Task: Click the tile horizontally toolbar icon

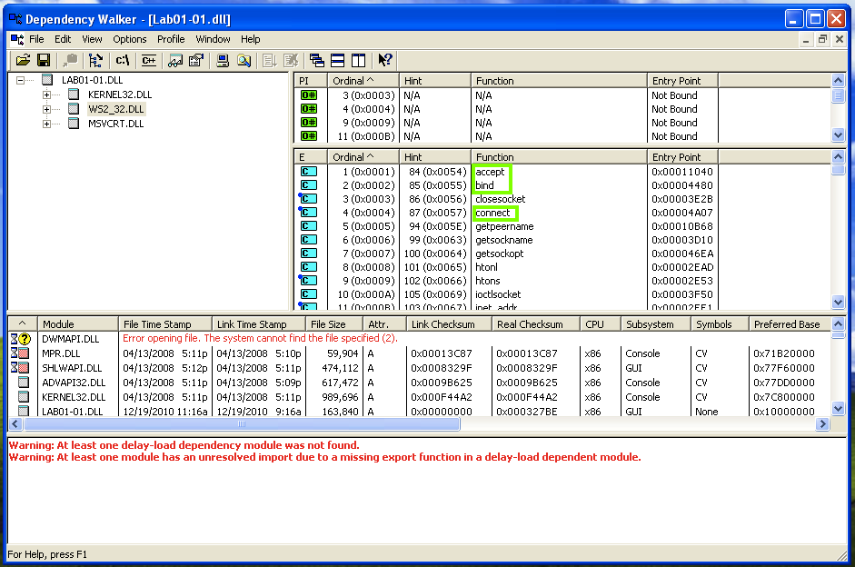Action: click(337, 60)
